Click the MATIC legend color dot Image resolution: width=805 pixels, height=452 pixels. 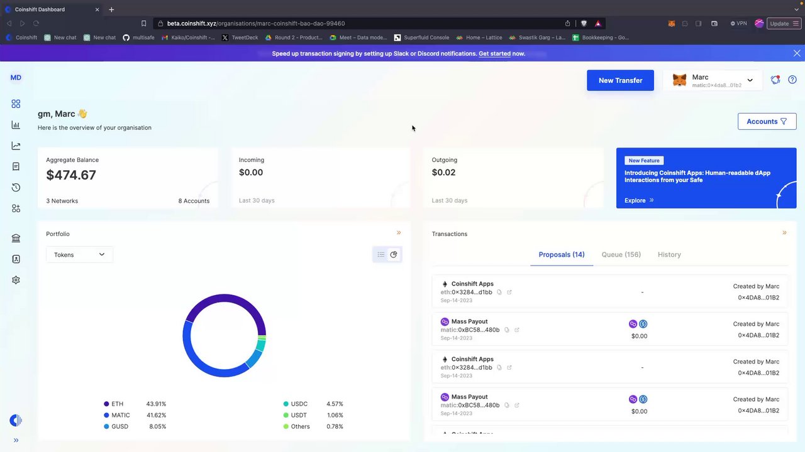(106, 415)
